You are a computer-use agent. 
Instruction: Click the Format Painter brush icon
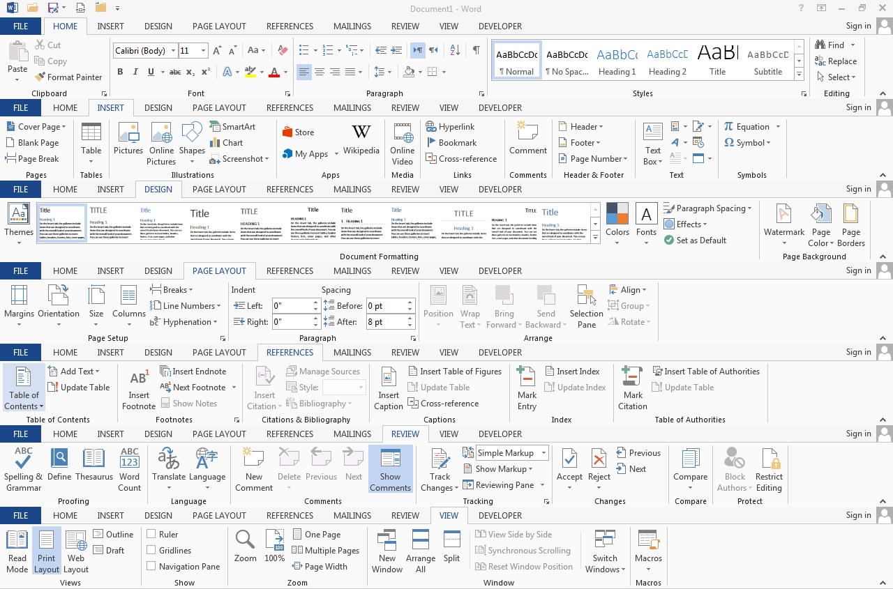(39, 77)
